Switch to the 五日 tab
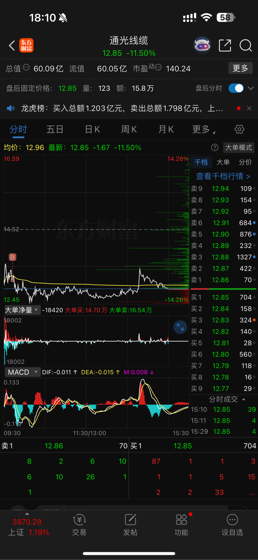This screenshot has height=560, width=258. pyautogui.click(x=55, y=129)
